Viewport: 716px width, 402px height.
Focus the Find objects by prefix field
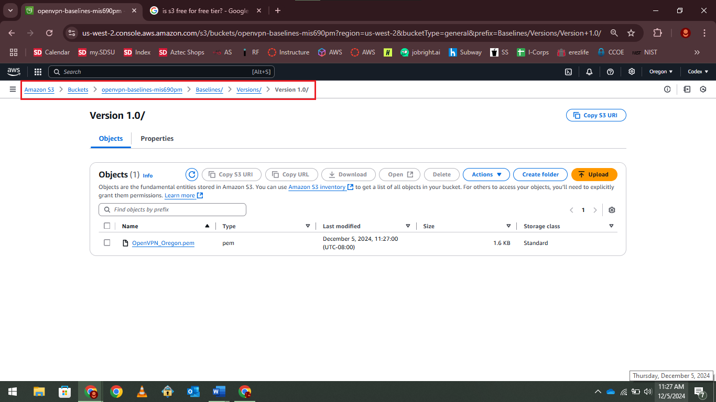(172, 209)
